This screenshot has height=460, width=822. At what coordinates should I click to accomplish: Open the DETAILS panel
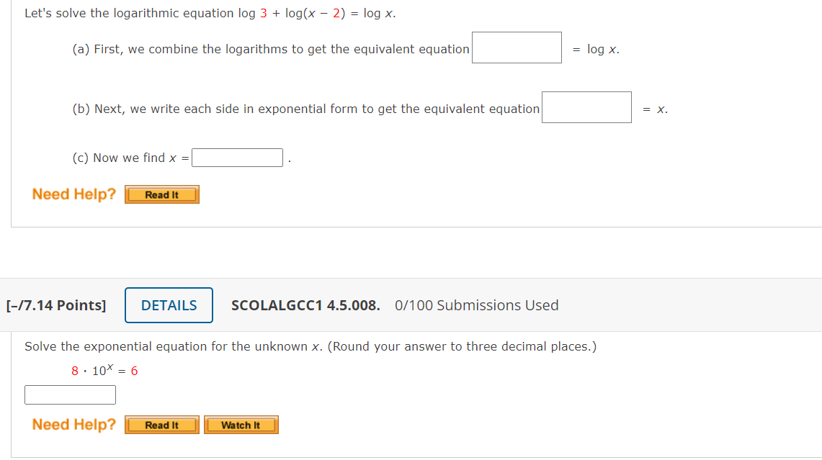[168, 305]
